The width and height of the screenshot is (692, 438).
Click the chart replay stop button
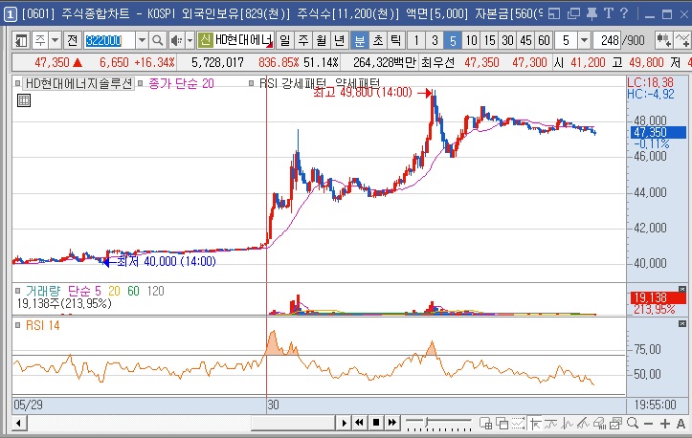376,424
